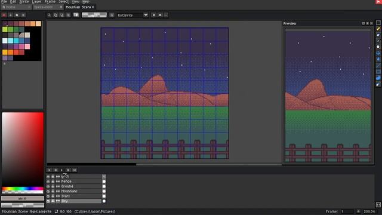Go to next frame in timeline
The height and width of the screenshot is (215, 382).
tap(68, 170)
